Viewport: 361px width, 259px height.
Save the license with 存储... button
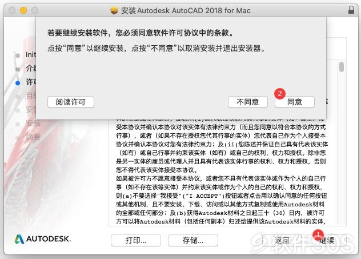[193, 241]
